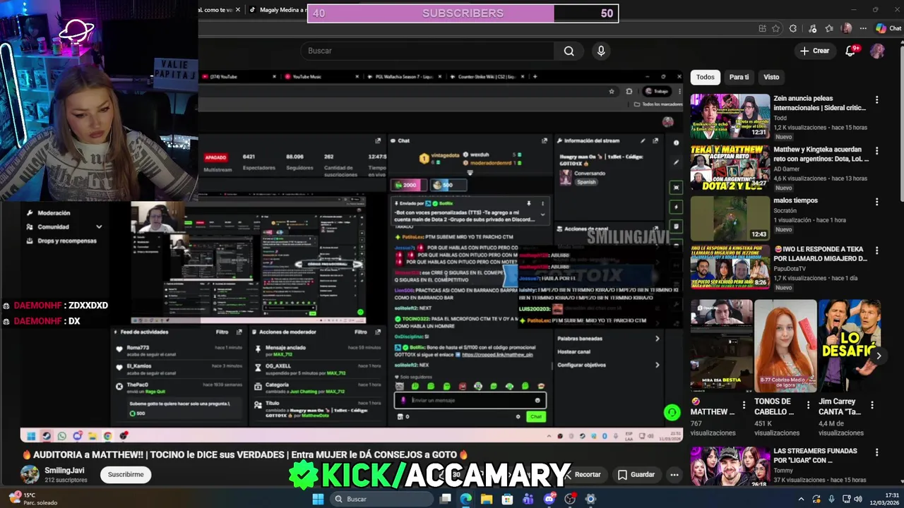Screen dimensions: 904x508
Task: Open the Zein anuncia peleas video thumbnail
Action: [730, 116]
